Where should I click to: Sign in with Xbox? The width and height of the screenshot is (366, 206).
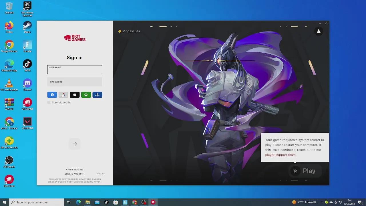click(x=86, y=95)
